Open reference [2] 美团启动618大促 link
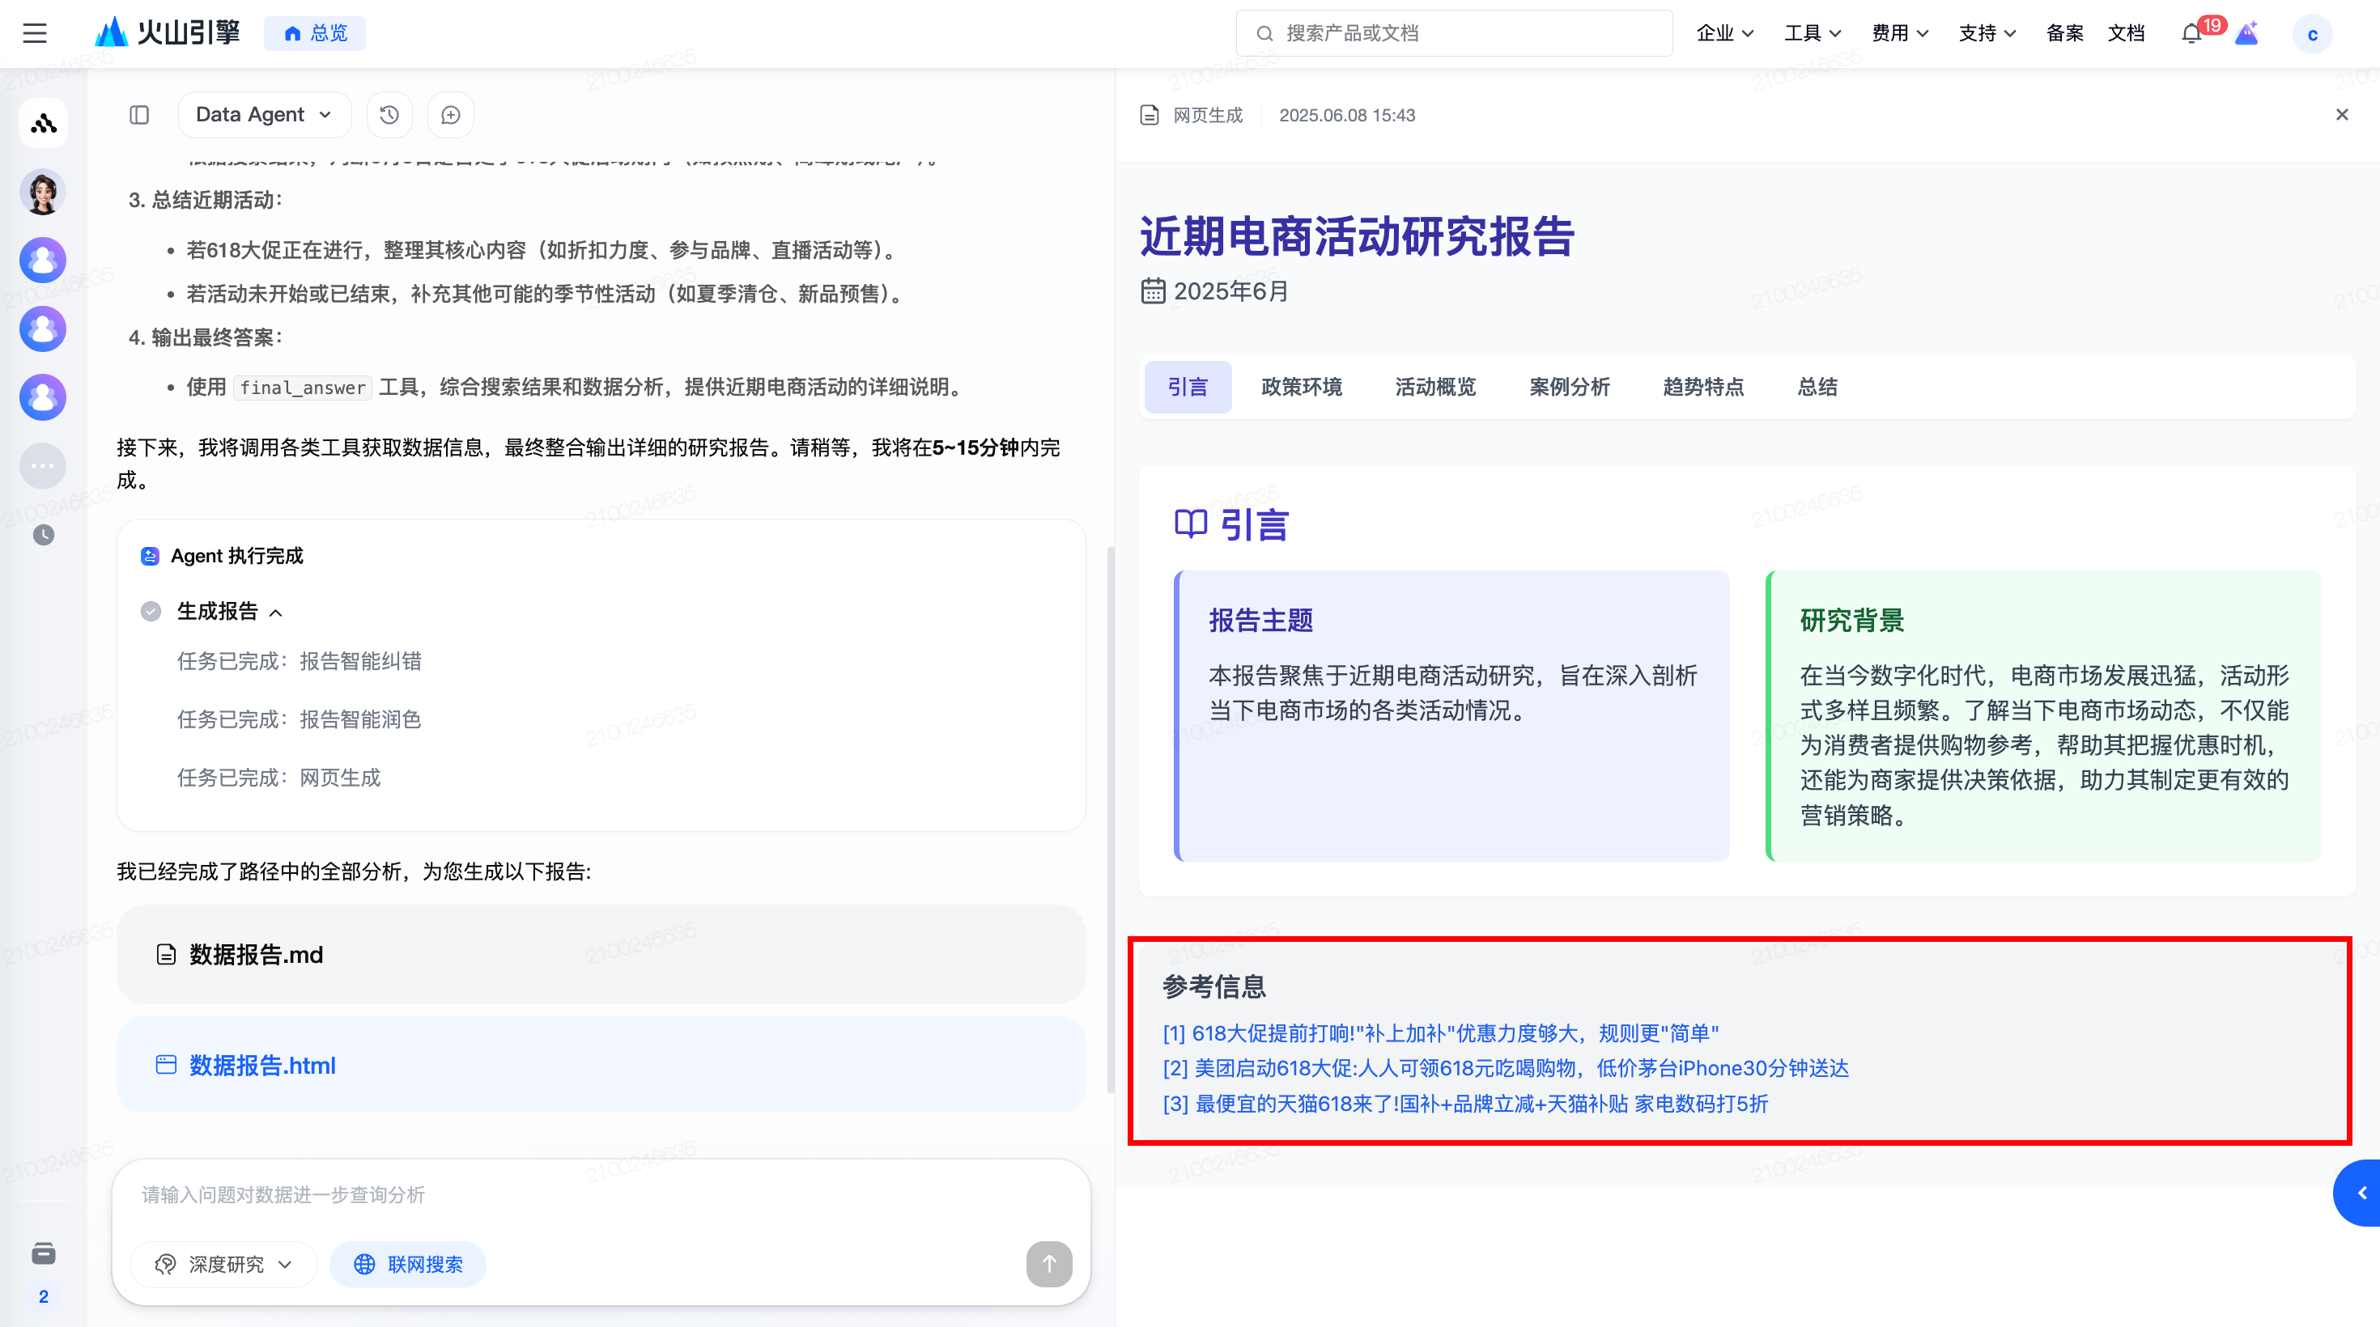This screenshot has width=2380, height=1327. pos(1506,1068)
